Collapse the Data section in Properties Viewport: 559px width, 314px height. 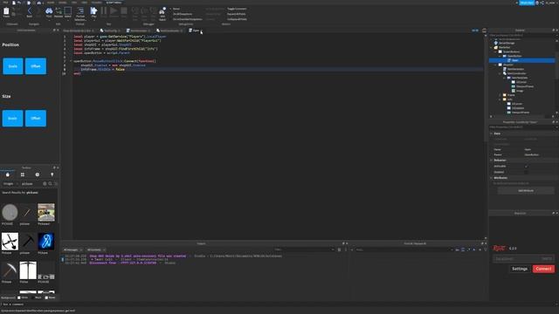tap(492, 133)
